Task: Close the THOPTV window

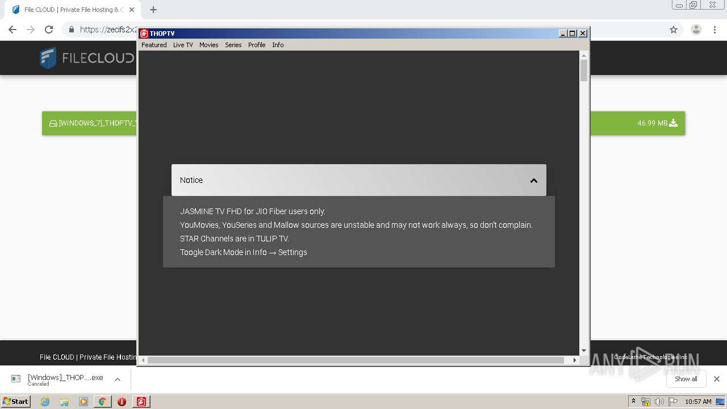Action: [x=582, y=34]
